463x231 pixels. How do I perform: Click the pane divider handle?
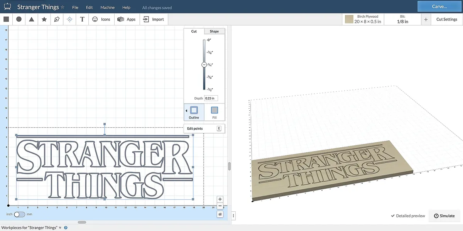(x=230, y=166)
